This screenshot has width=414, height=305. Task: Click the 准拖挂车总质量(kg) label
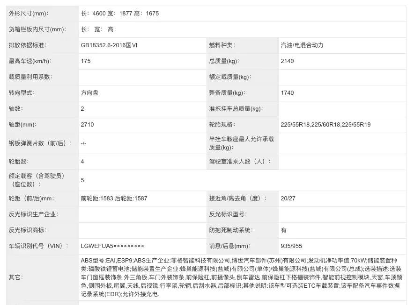(236, 108)
